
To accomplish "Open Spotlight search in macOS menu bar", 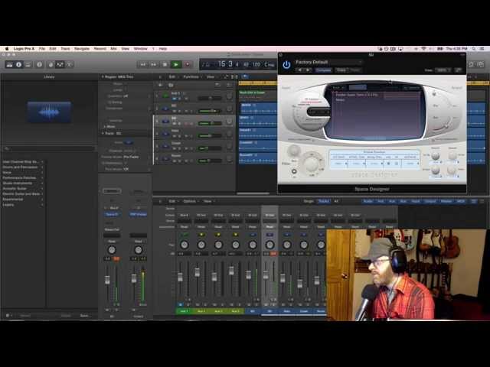I will click(474, 49).
